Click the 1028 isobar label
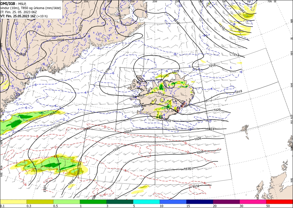This screenshot has height=208, width=293. tap(200, 152)
